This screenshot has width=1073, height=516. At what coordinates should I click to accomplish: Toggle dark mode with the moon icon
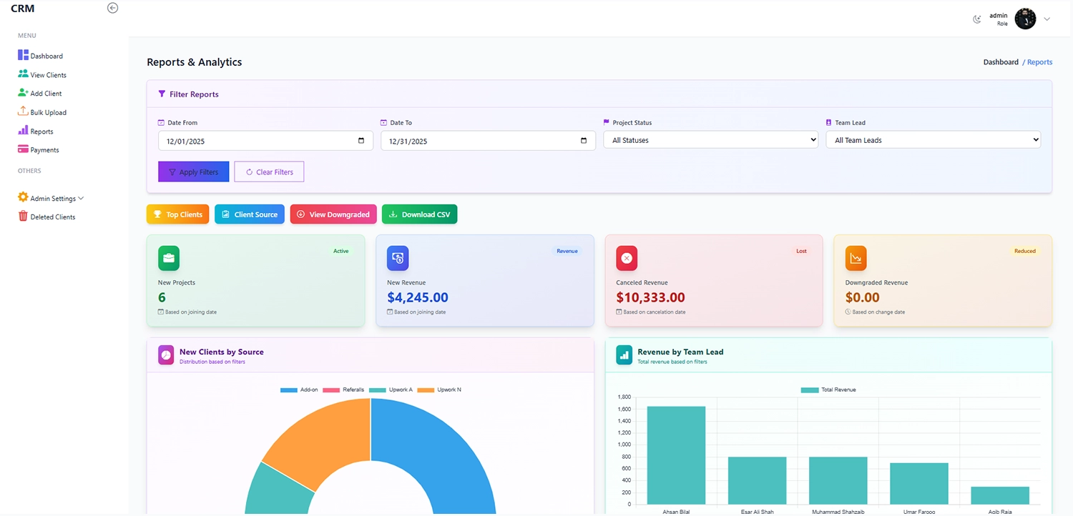977,19
